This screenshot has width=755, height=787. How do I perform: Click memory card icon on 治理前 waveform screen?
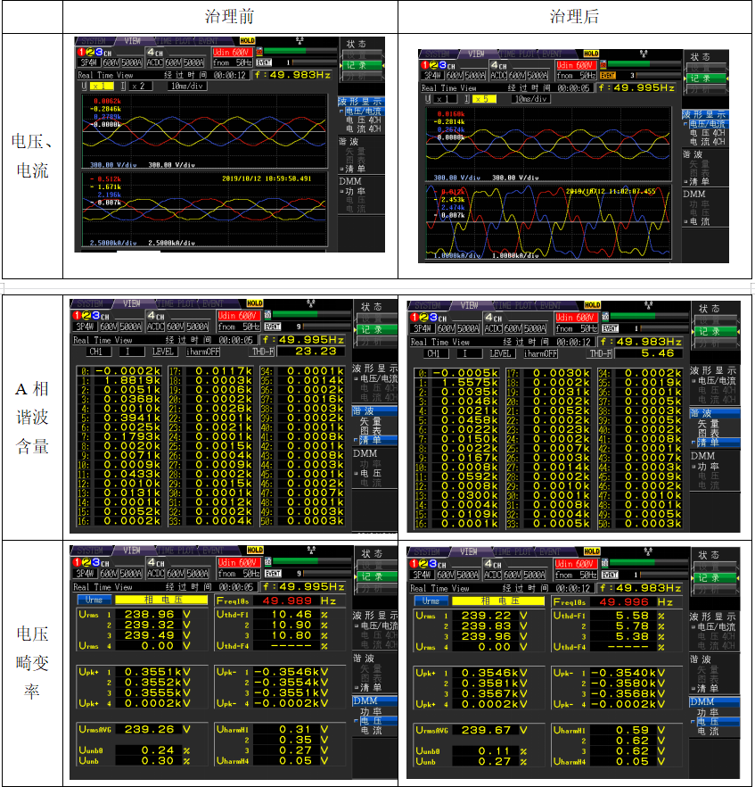pos(259,51)
